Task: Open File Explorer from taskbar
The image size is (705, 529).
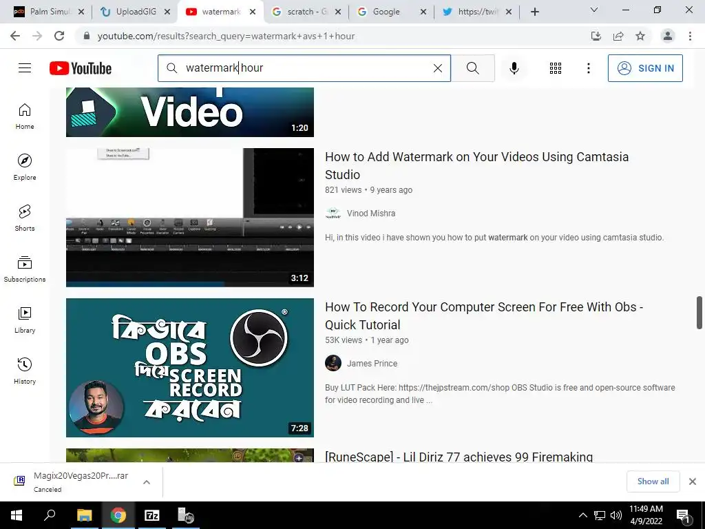Action: (x=84, y=515)
